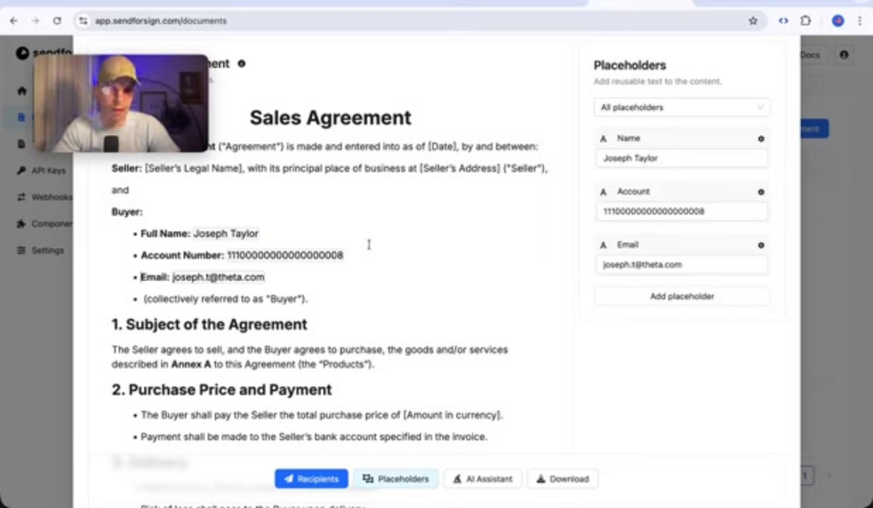873x508 pixels.
Task: Download the Sales Agreement document
Action: (563, 479)
